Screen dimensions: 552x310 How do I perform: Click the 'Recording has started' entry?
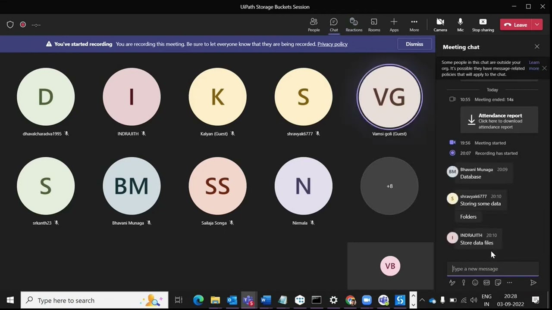click(x=496, y=153)
